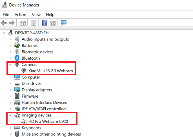Screen dimensions: 193x137
Task: Click the Back arrow toolbar icon
Action: coord(4,23)
